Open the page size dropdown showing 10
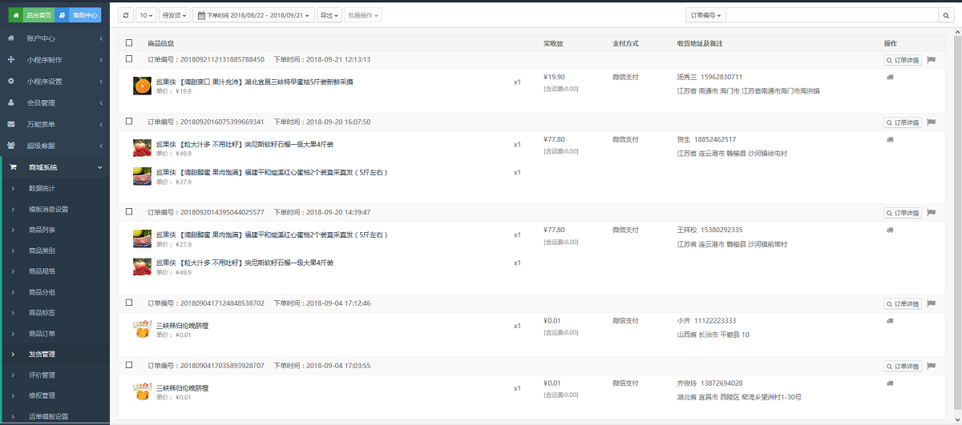The height and width of the screenshot is (425, 962). click(x=146, y=15)
